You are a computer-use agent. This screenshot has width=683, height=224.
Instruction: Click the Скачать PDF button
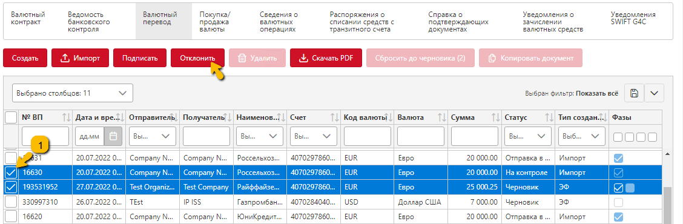(x=326, y=58)
